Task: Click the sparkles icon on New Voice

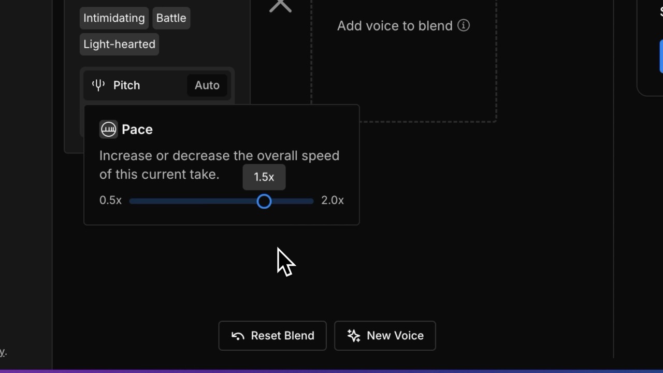Action: tap(353, 336)
